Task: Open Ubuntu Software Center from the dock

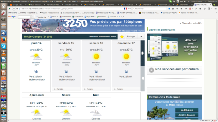Action: click(3, 78)
